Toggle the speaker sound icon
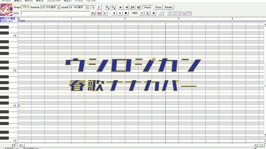The height and width of the screenshot is (149, 266). tap(154, 13)
